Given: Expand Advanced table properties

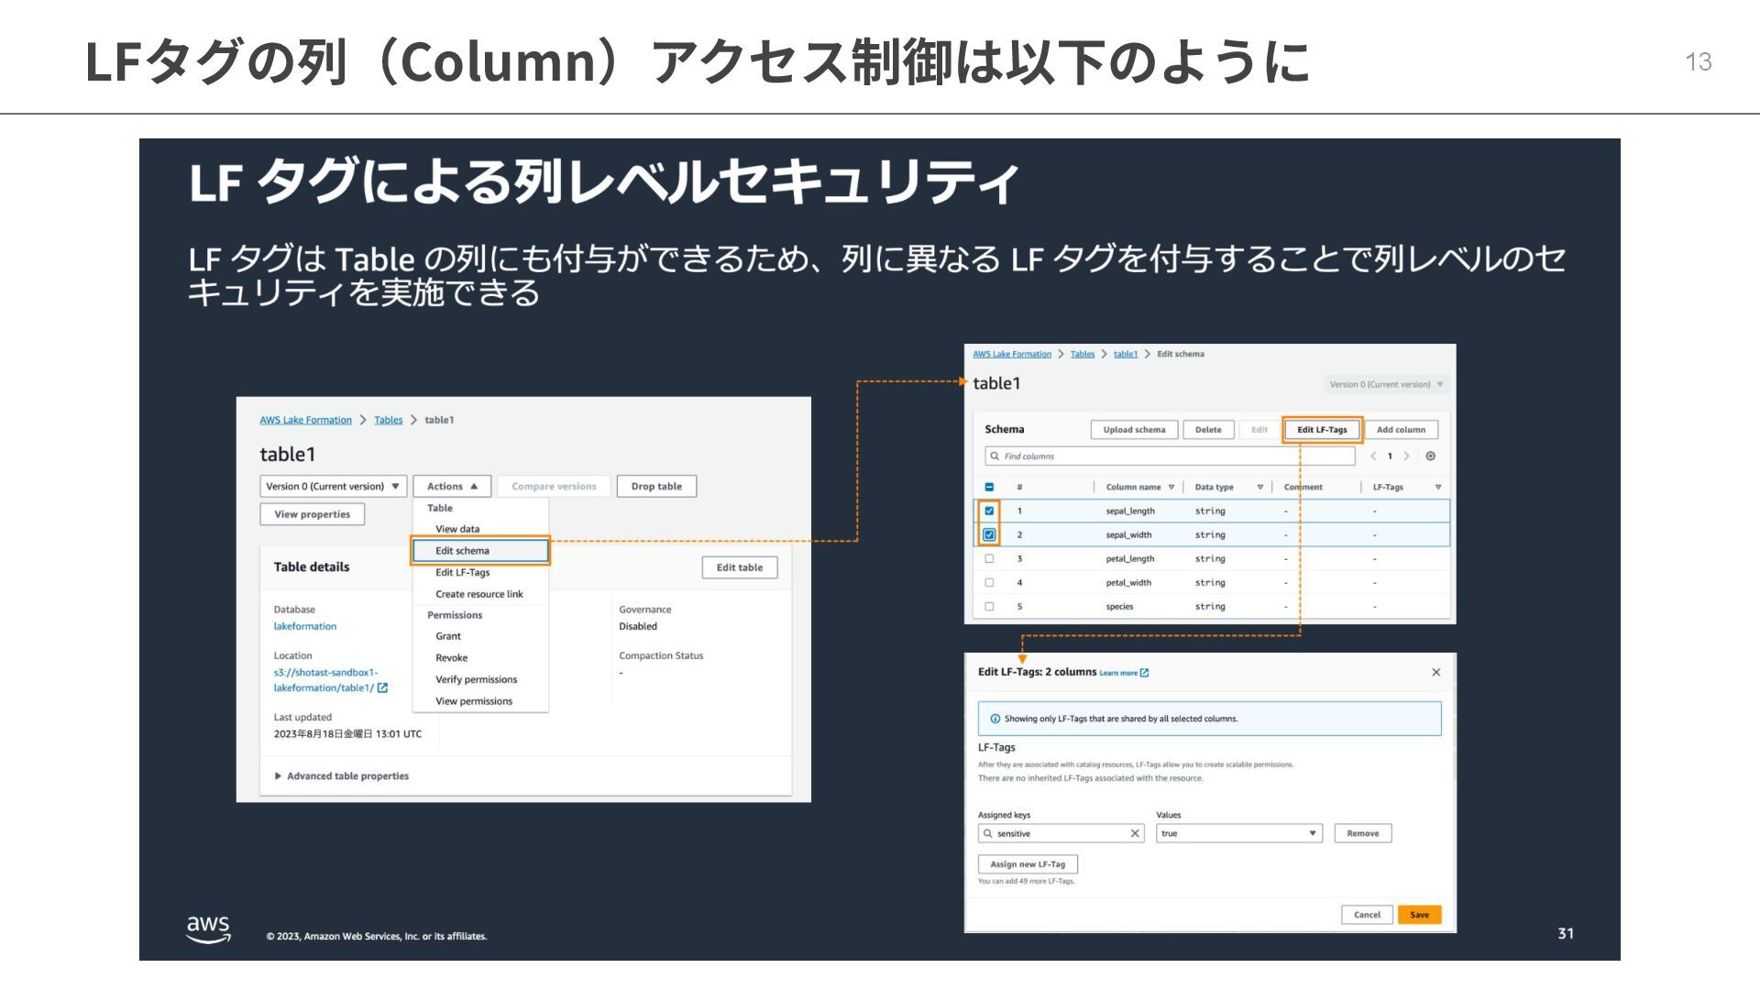Looking at the screenshot, I should [x=342, y=775].
